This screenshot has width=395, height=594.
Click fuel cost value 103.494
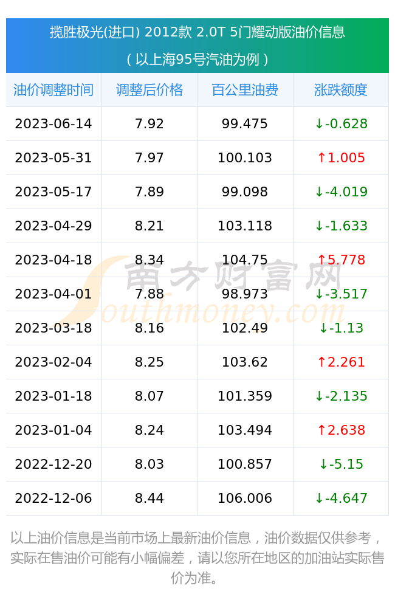pyautogui.click(x=245, y=430)
